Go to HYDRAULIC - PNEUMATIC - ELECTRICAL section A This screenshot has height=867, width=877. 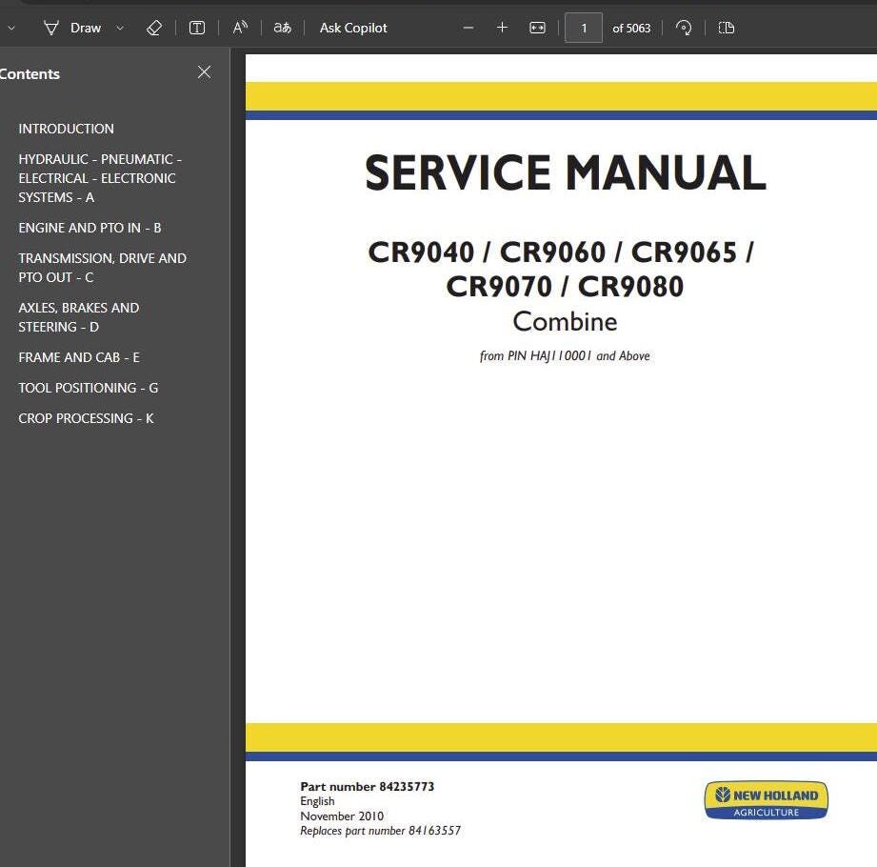point(100,178)
